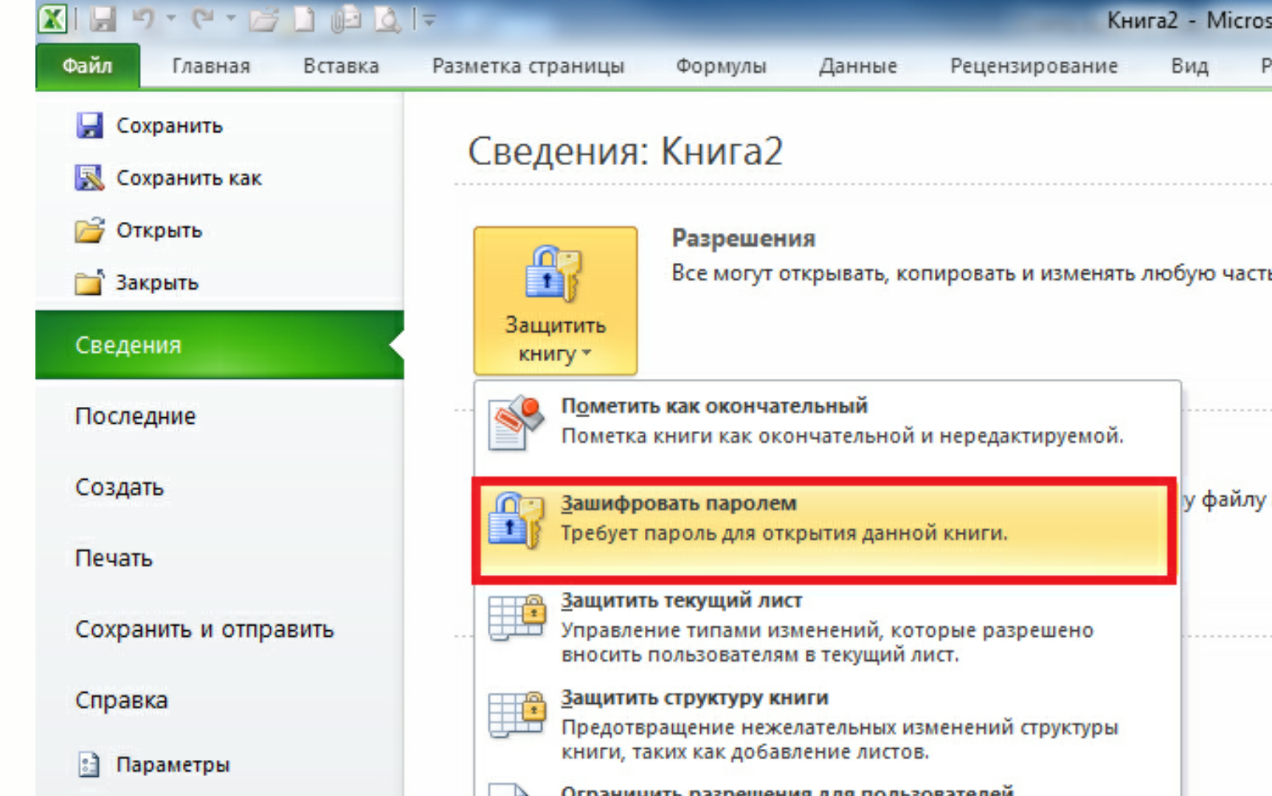Click the Книга2 - Microsoft window title
Image resolution: width=1272 pixels, height=796 pixels.
(x=1189, y=20)
